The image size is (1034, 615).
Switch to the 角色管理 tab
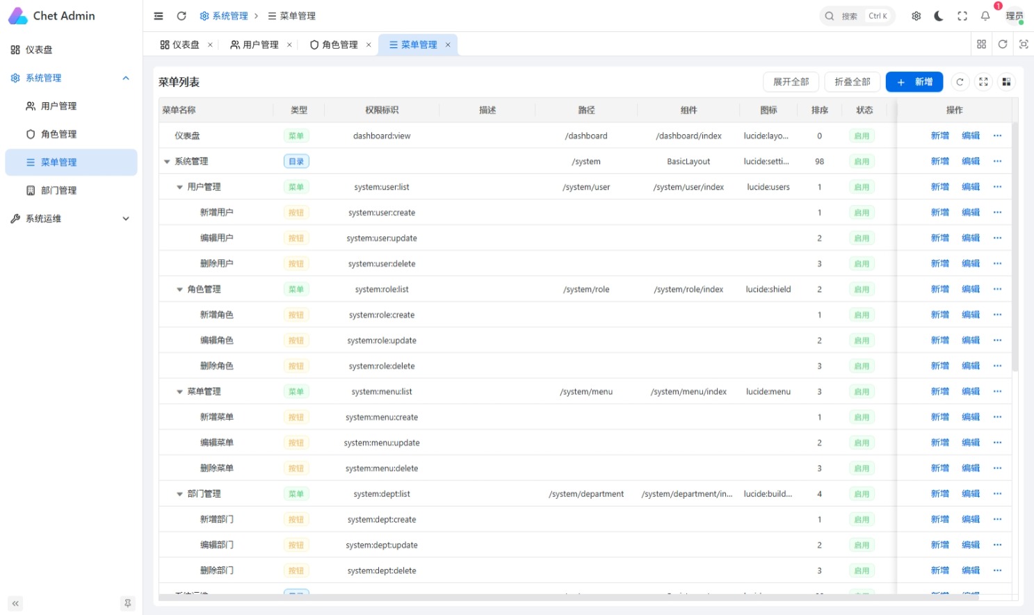[334, 44]
